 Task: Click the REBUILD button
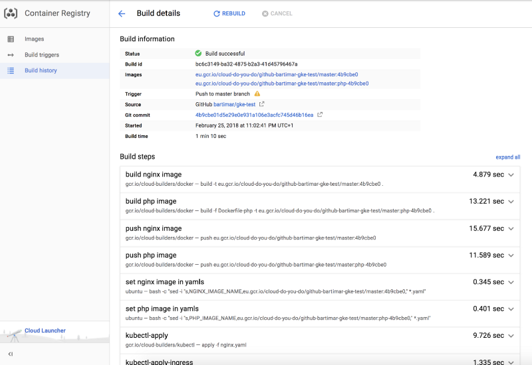229,13
